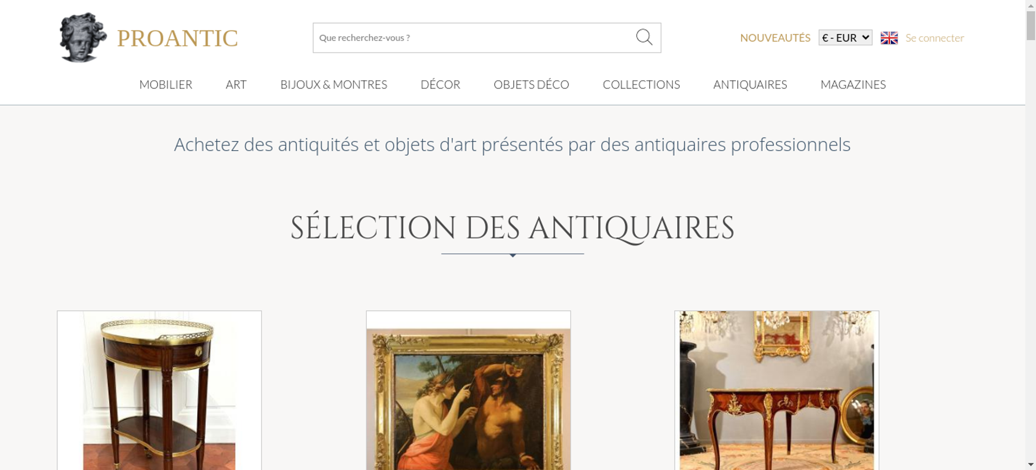Click the Se connecter link
The image size is (1036, 470).
point(934,38)
